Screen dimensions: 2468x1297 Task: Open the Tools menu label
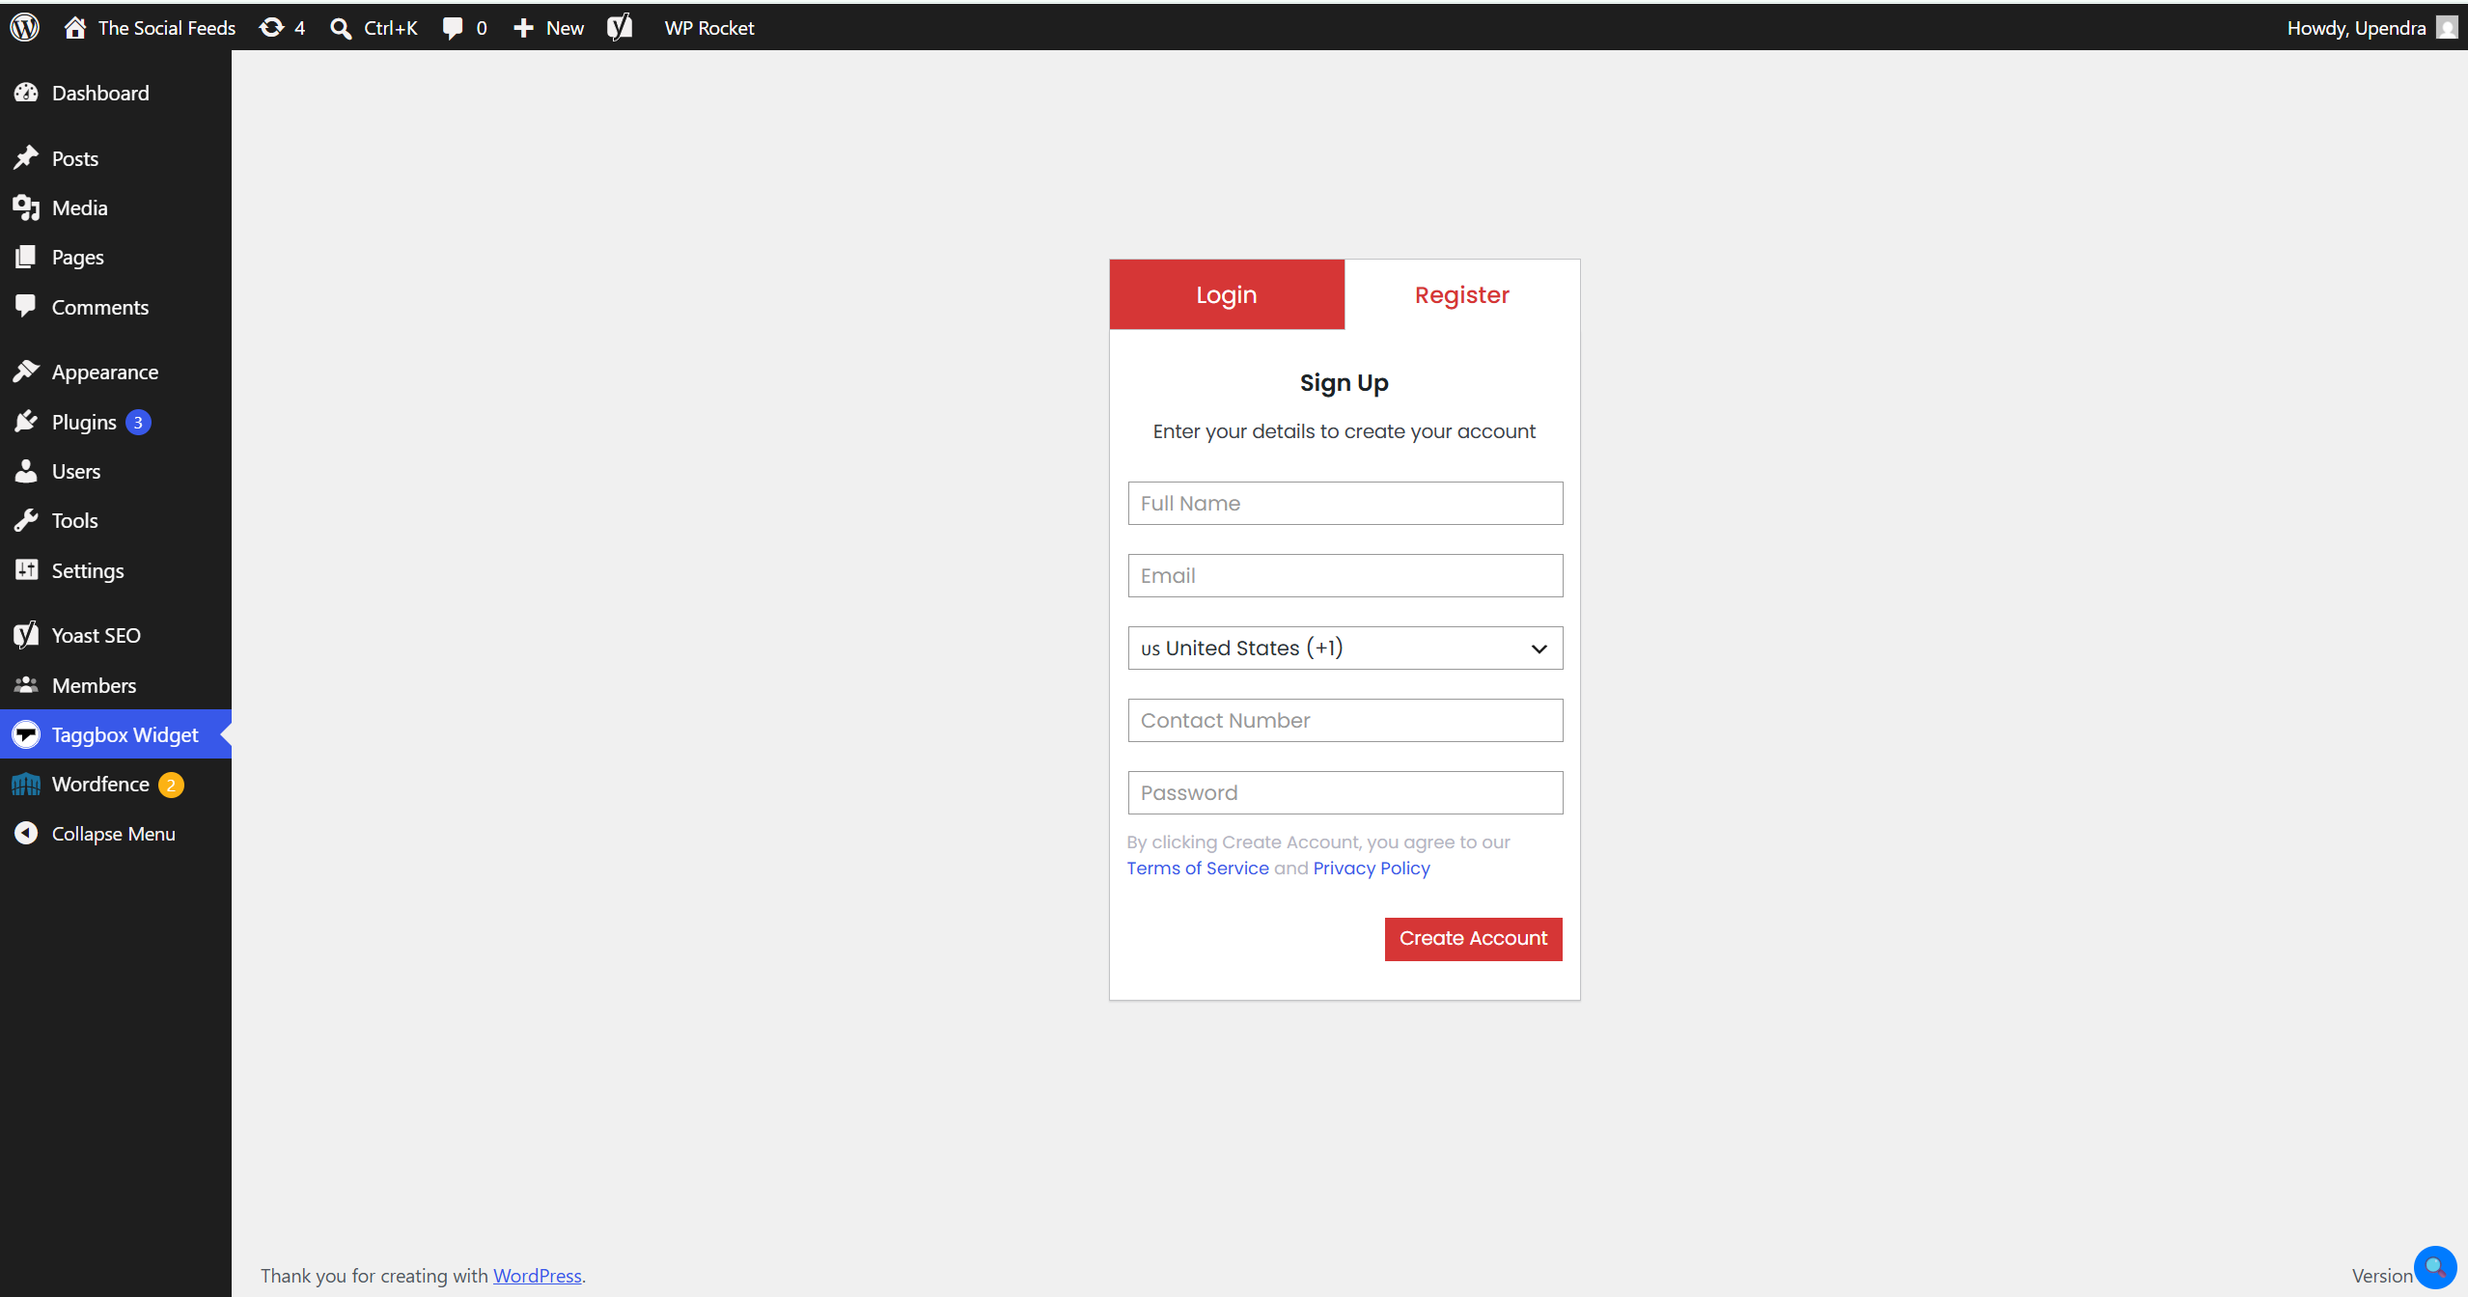tap(74, 520)
